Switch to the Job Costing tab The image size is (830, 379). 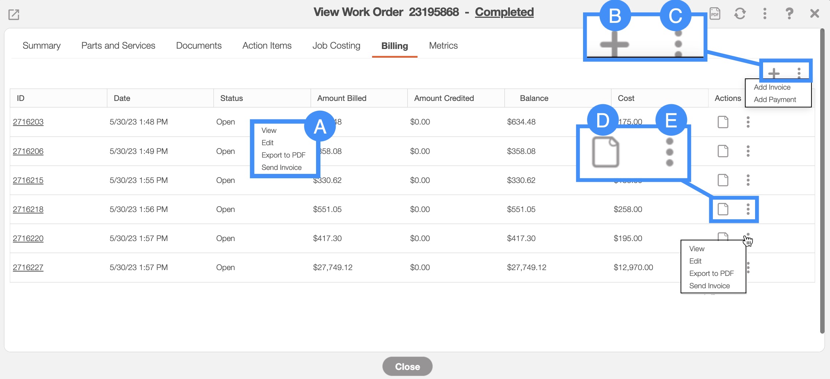tap(336, 46)
